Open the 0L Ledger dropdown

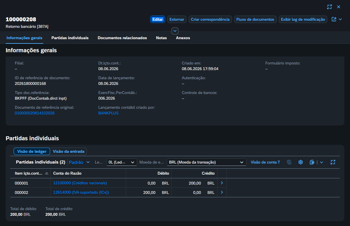point(122,162)
